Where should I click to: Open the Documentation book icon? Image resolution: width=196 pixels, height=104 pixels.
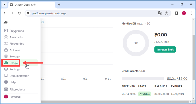6,76
